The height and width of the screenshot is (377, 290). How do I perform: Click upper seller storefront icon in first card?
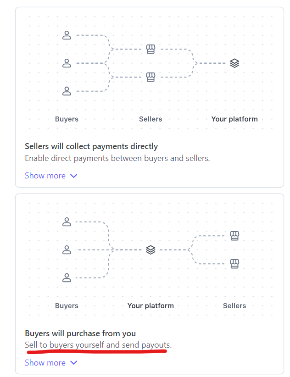151,49
